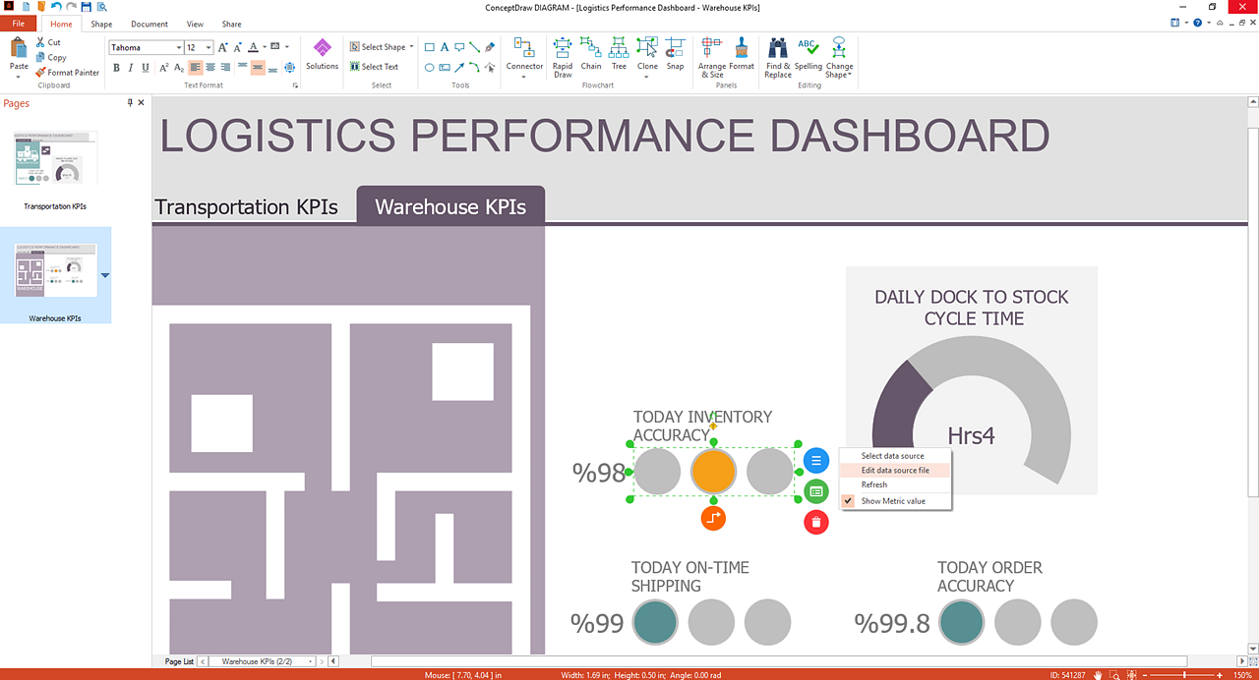Select the Ellipse drawing tool

coord(430,68)
